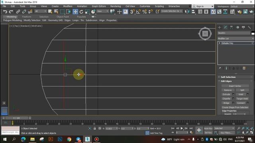255x143 pixels.
Task: Click the Target Weld button
Action: click(242, 99)
